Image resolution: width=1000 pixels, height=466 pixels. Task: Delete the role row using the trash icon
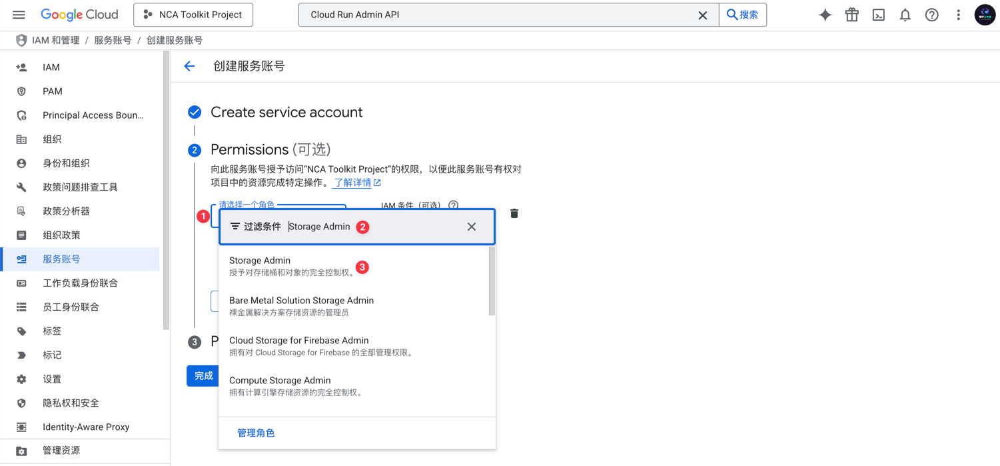point(513,213)
